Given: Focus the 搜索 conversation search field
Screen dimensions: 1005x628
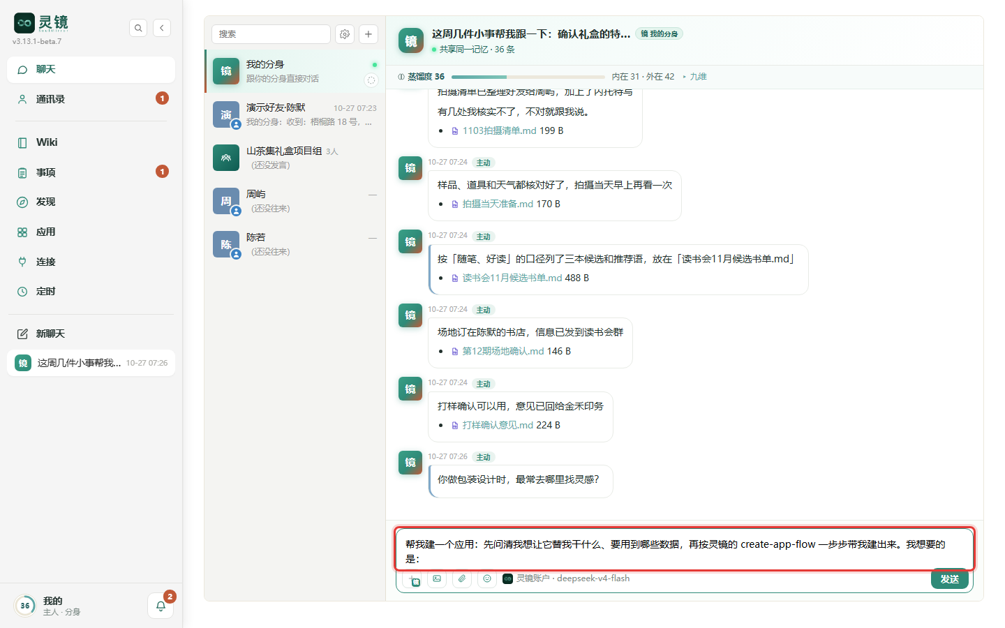Looking at the screenshot, I should tap(271, 34).
